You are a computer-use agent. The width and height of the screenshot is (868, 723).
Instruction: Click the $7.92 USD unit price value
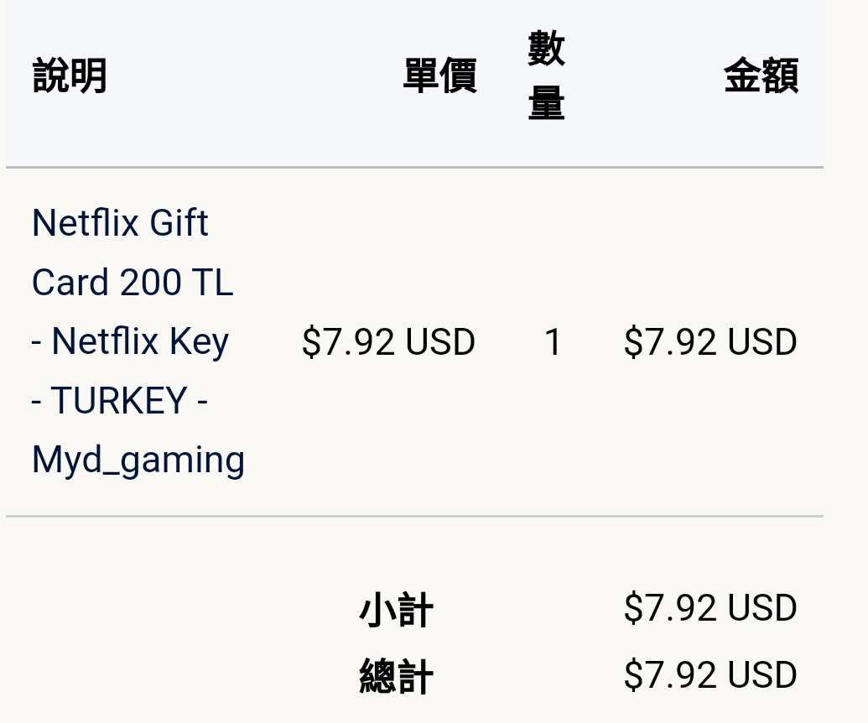click(x=388, y=342)
